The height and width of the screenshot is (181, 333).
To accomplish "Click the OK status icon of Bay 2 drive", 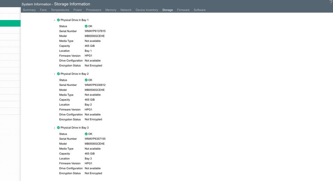I will click(x=86, y=80).
